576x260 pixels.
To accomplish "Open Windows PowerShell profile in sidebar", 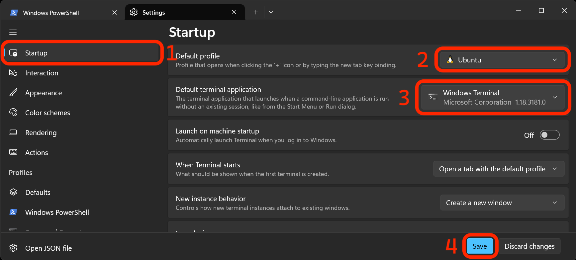I will click(57, 213).
